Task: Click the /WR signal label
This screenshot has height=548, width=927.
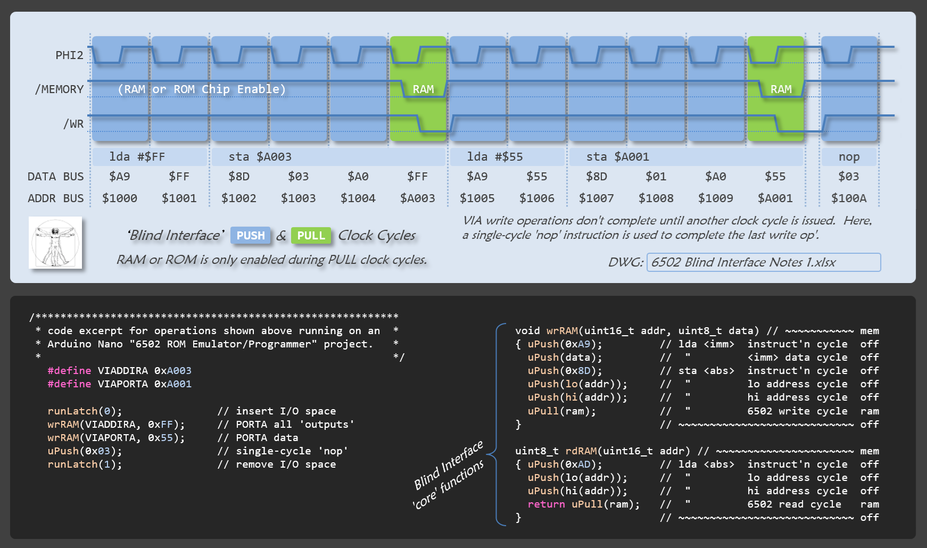Action: 73,124
